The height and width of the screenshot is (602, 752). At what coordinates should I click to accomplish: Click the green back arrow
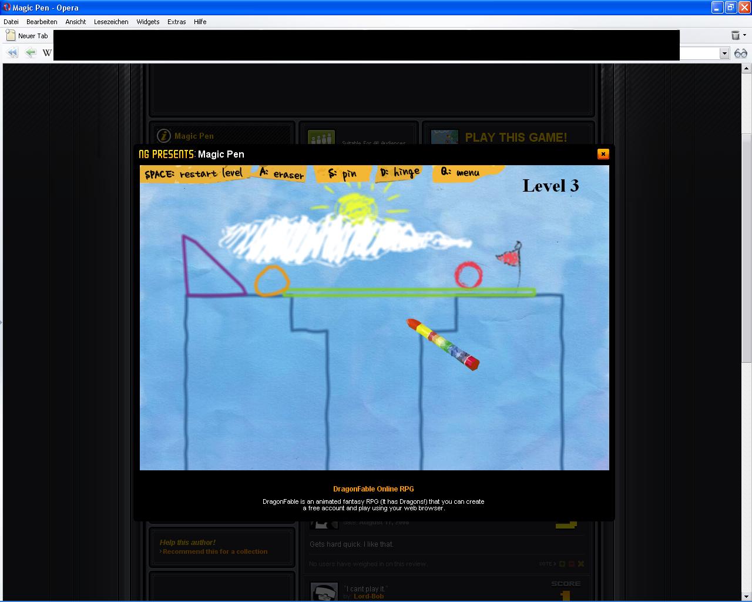pos(31,53)
